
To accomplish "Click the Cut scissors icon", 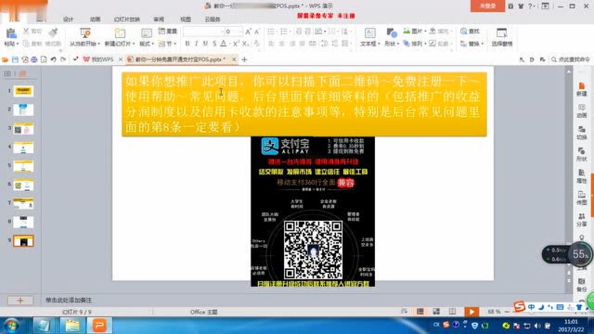I will coord(26,31).
